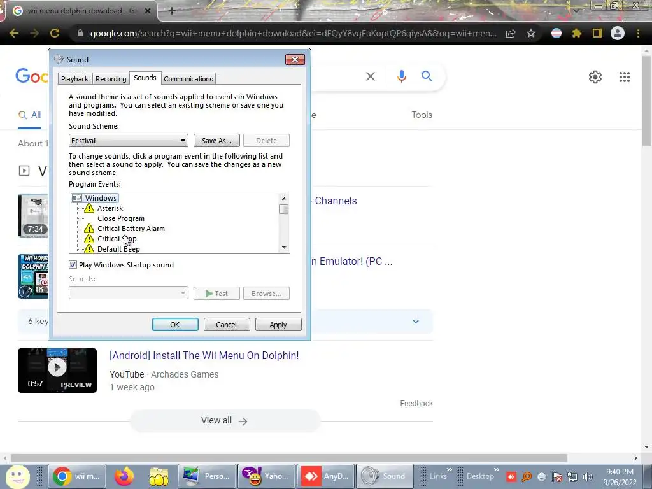
Task: Click the address bar URL
Action: coord(293,33)
